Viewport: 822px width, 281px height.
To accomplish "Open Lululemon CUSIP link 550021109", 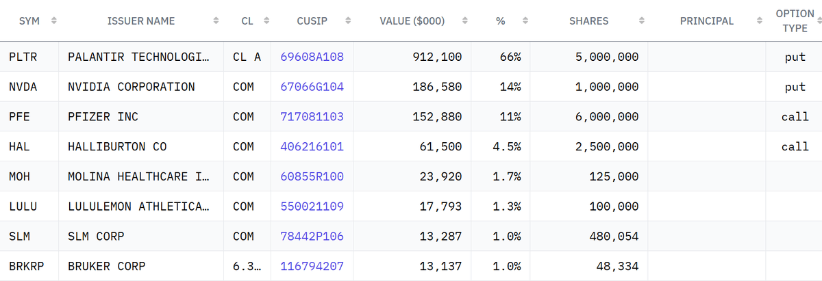I will (312, 206).
